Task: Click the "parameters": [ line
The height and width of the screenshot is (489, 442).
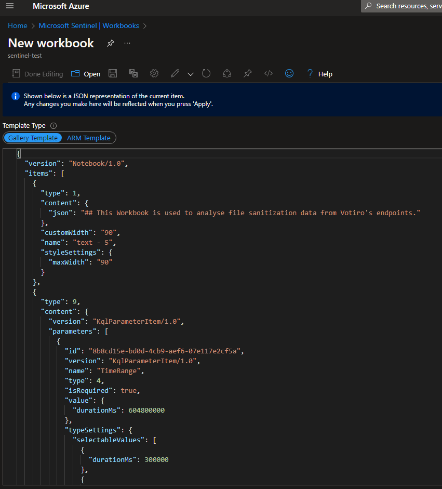Action: (x=78, y=331)
